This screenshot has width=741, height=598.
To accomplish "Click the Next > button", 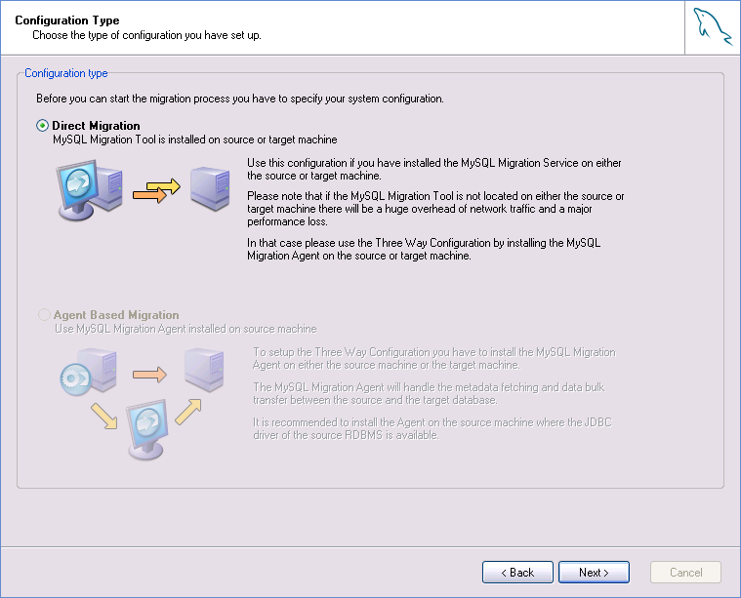I will coord(594,573).
